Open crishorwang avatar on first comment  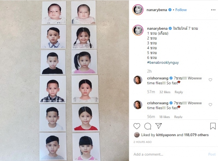[138, 80]
